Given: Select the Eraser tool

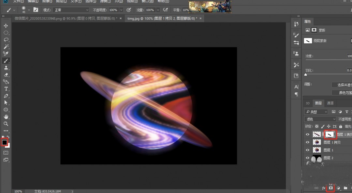Looking at the screenshot, I should click(x=6, y=75).
